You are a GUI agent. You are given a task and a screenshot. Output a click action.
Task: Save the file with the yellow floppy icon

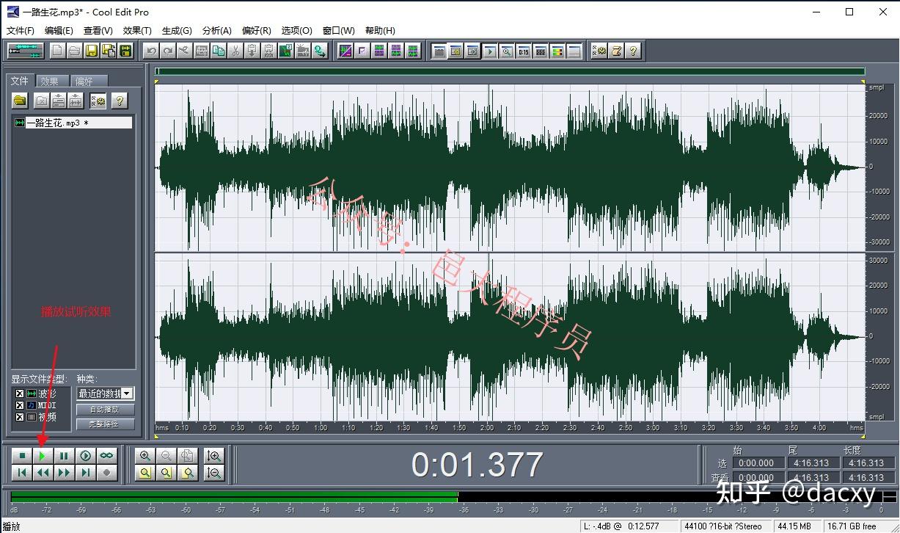click(x=92, y=51)
